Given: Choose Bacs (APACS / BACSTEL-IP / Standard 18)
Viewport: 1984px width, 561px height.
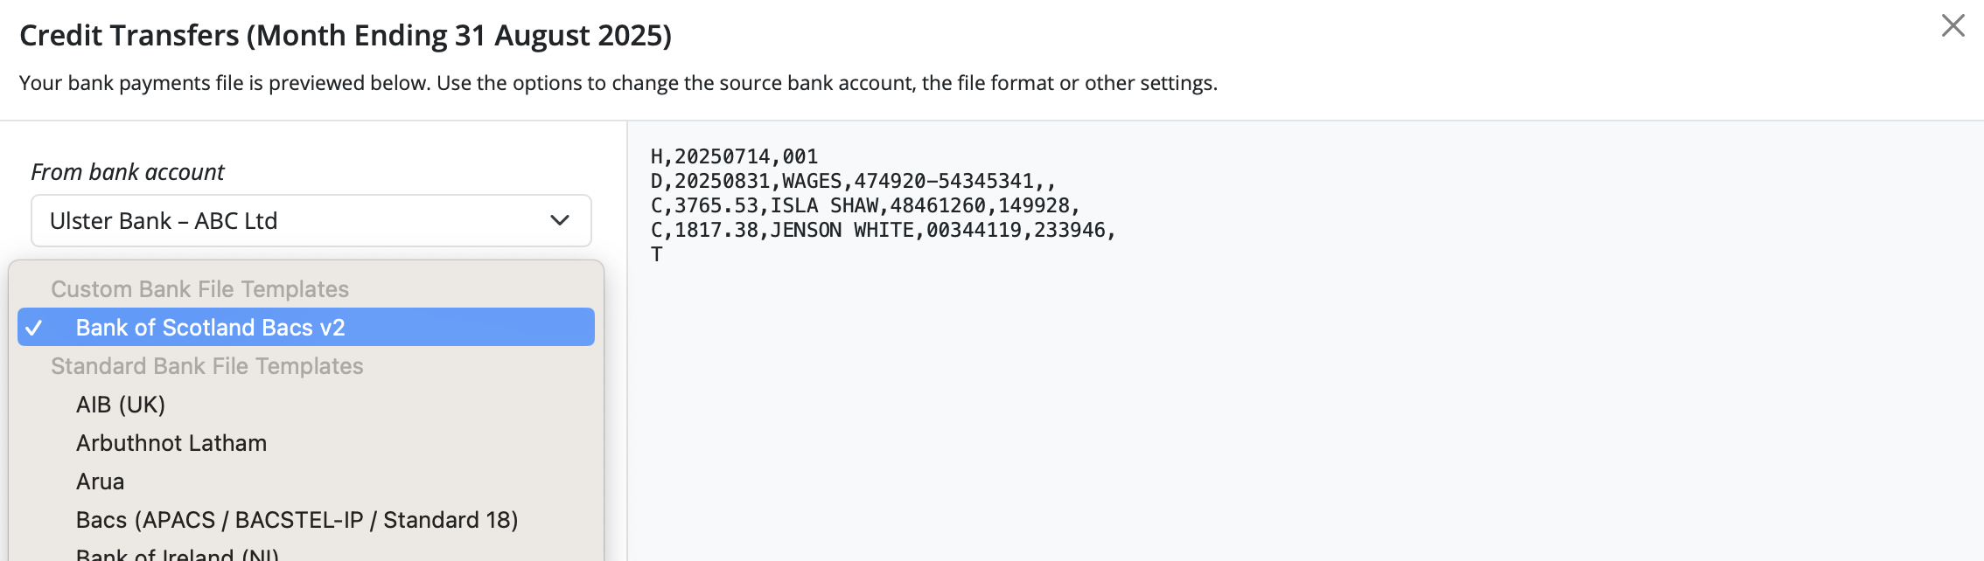Looking at the screenshot, I should pos(297,520).
